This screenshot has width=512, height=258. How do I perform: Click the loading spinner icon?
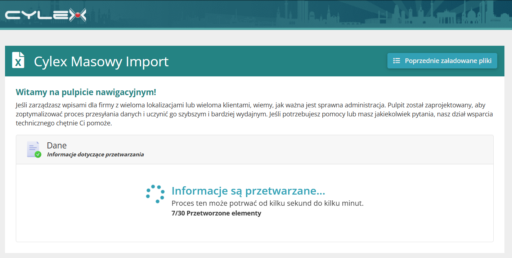point(155,194)
